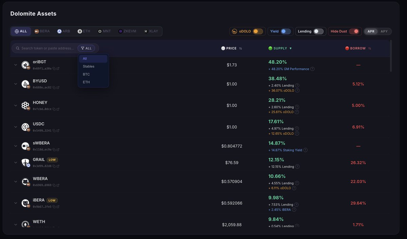Open USDC address external link icon
This screenshot has height=239, width=407.
point(58,130)
